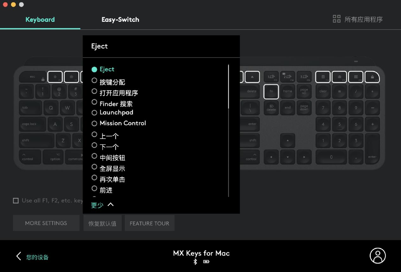
Task: Open the 所有应用程序 application selector
Action: [358, 19]
